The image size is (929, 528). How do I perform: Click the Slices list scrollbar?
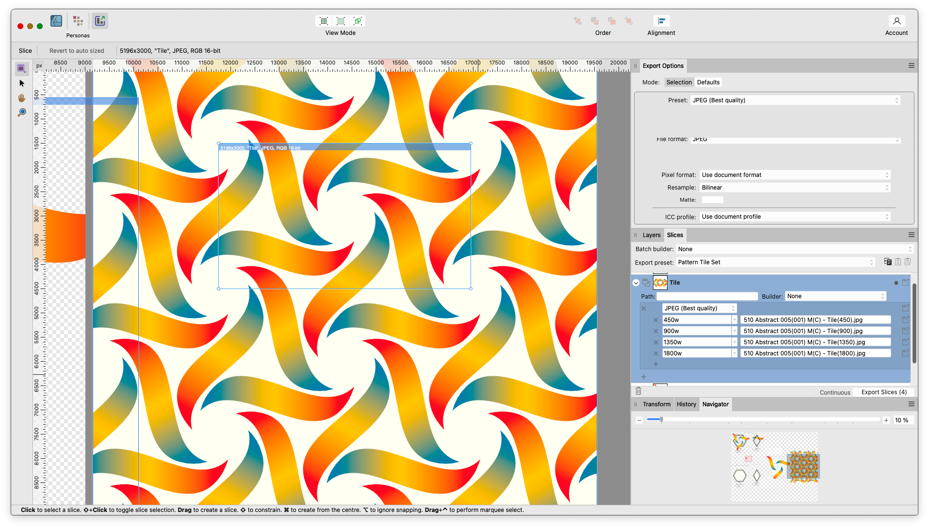pos(914,323)
